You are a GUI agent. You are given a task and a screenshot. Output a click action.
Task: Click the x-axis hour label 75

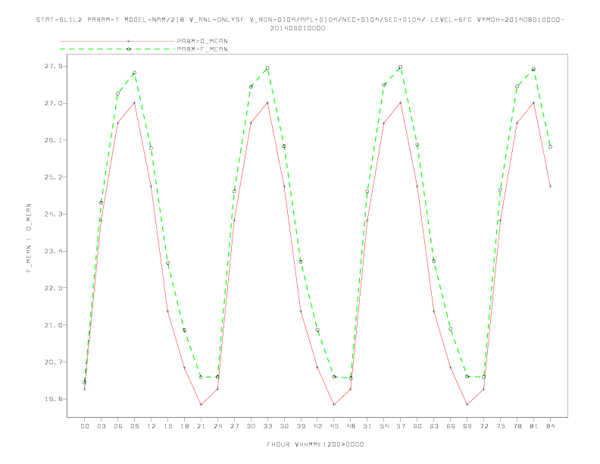pos(501,426)
